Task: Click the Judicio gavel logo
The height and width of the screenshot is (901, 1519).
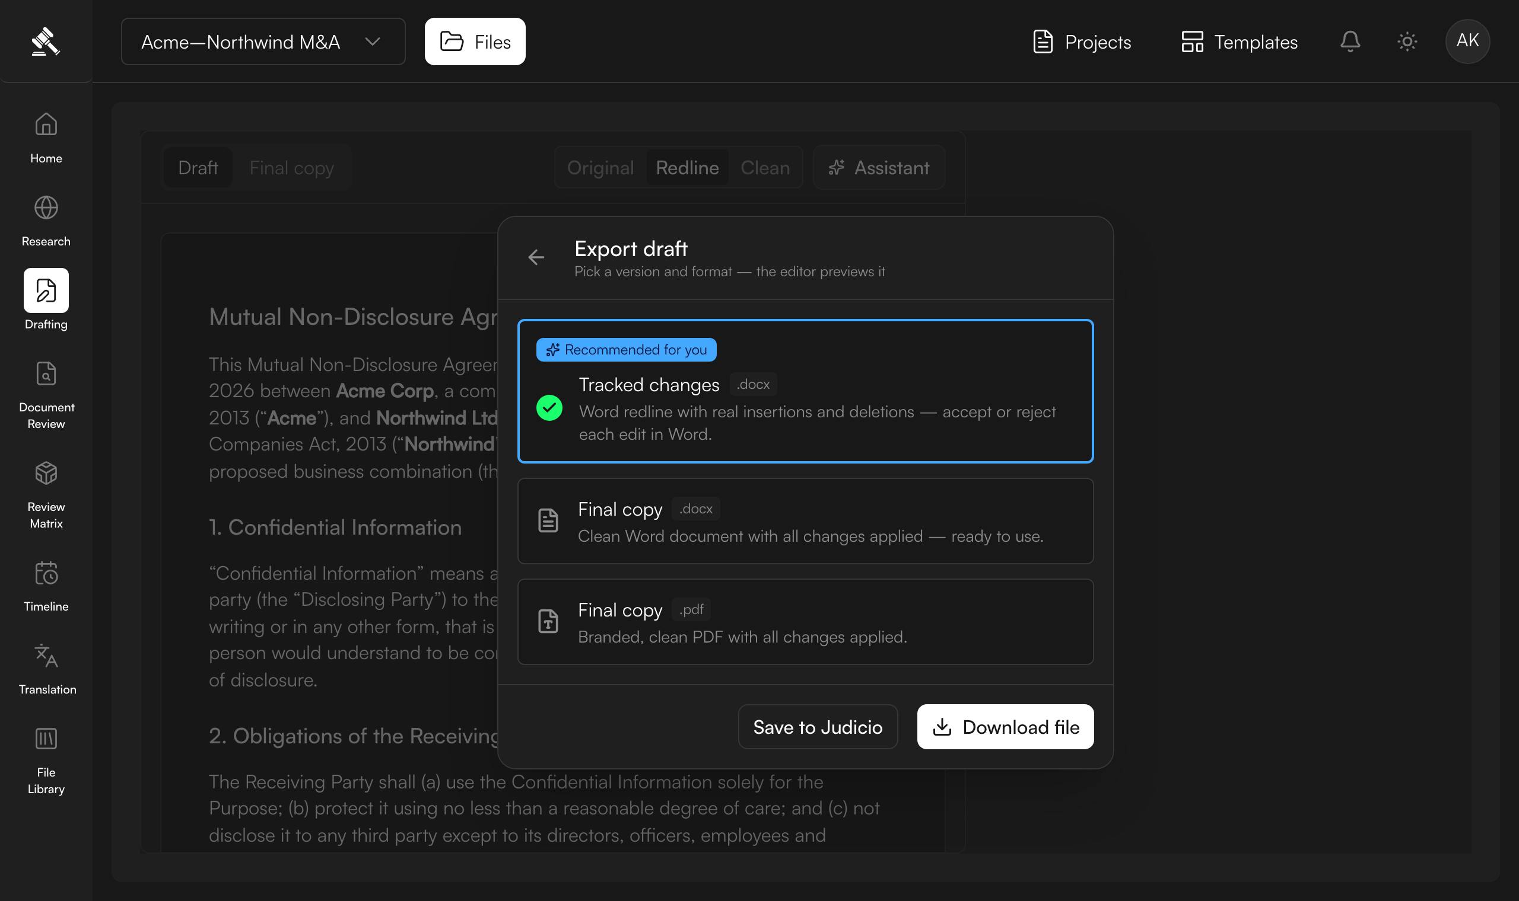Action: click(x=46, y=41)
